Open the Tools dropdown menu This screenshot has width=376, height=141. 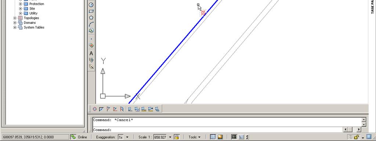click(x=195, y=137)
